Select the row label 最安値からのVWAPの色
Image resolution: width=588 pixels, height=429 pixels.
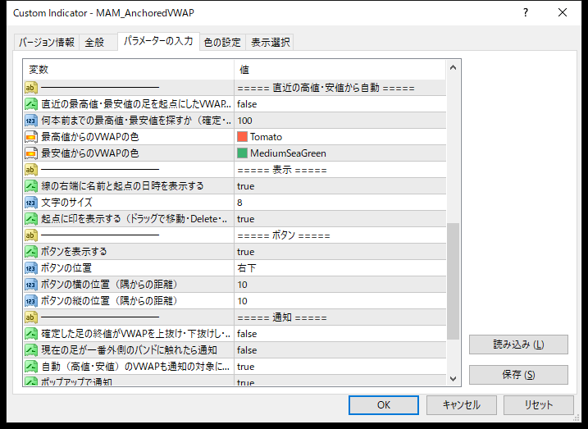click(x=90, y=153)
